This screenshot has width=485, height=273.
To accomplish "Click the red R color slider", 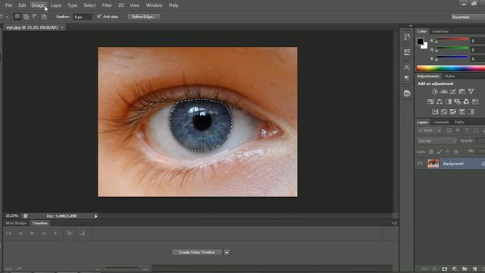I will 452,39.
